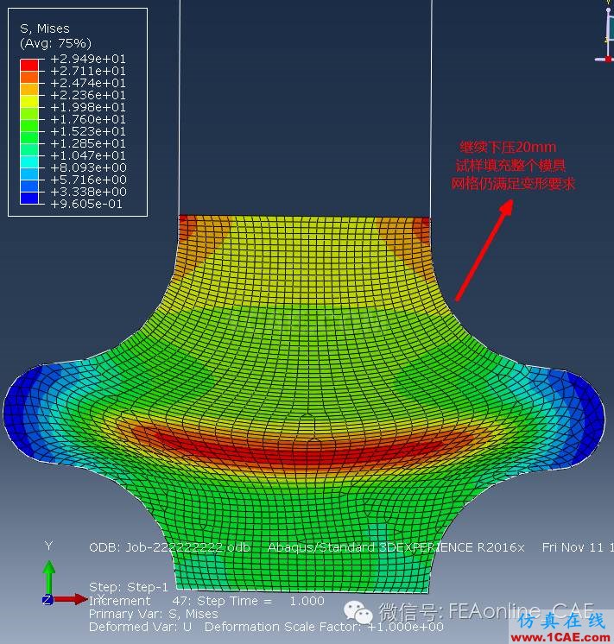Click the red X-axis arrow of the triad
The image size is (614, 644).
pos(76,598)
